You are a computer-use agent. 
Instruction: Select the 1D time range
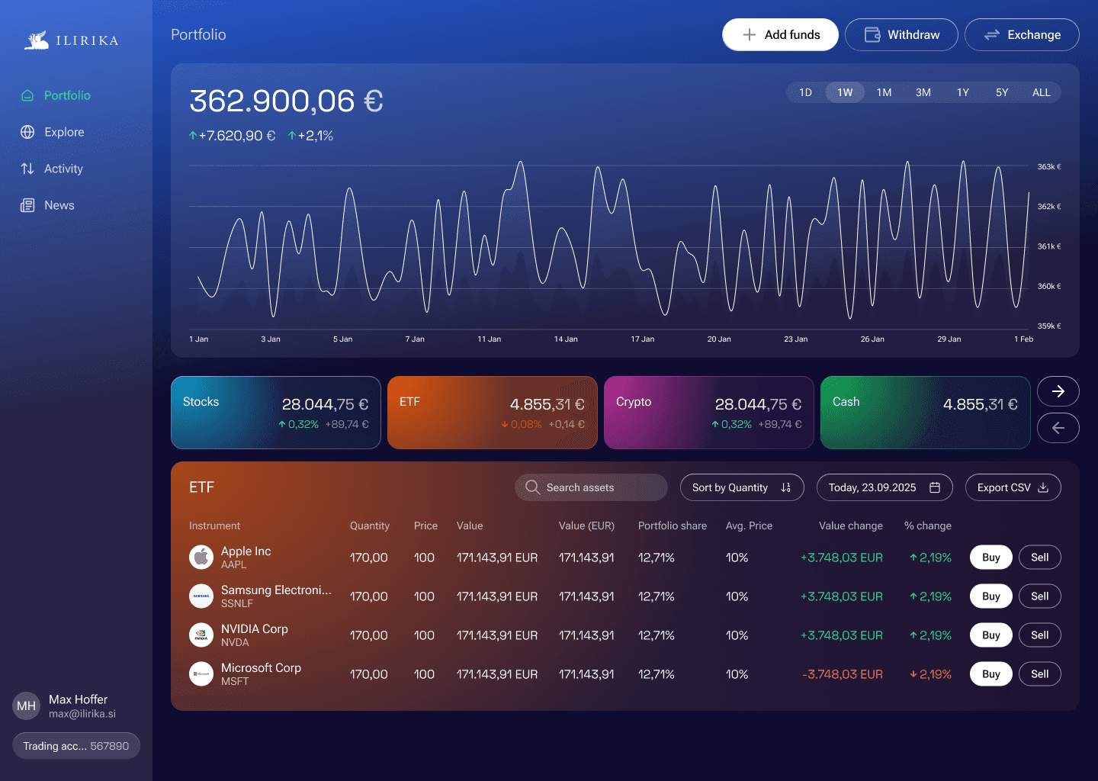click(x=805, y=92)
